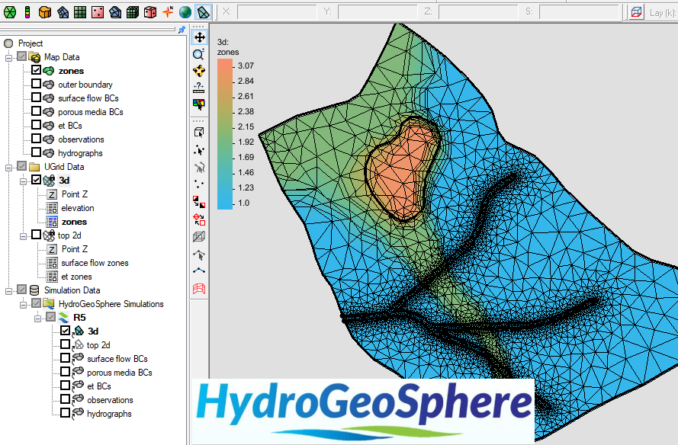This screenshot has height=445, width=678.
Task: Check the hydrographs checkbox under Map Data
Action: tap(36, 153)
